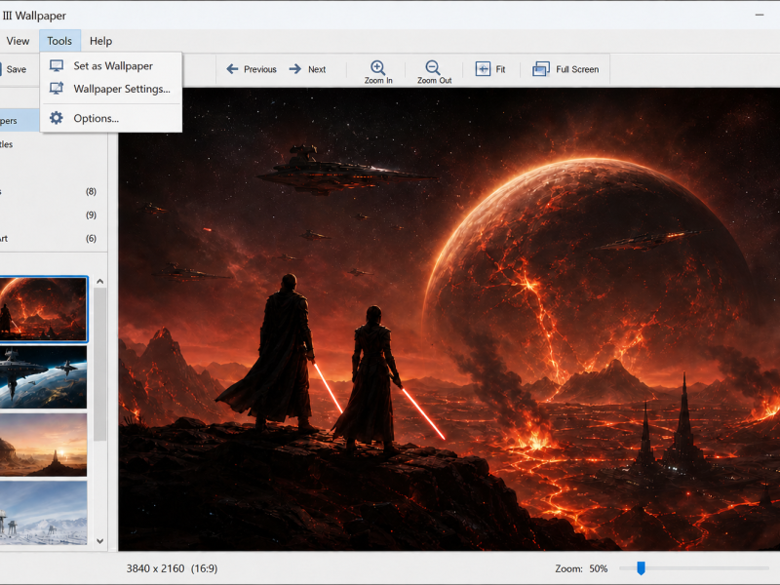Click the zoom slider handle

(642, 568)
